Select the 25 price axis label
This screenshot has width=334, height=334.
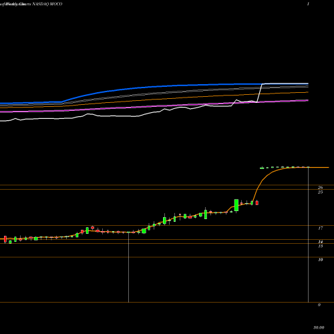point(320,192)
